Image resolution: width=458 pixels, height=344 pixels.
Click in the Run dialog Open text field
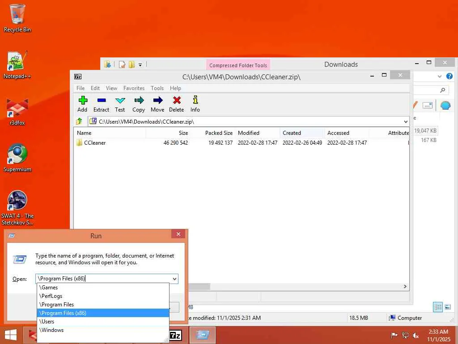(103, 279)
